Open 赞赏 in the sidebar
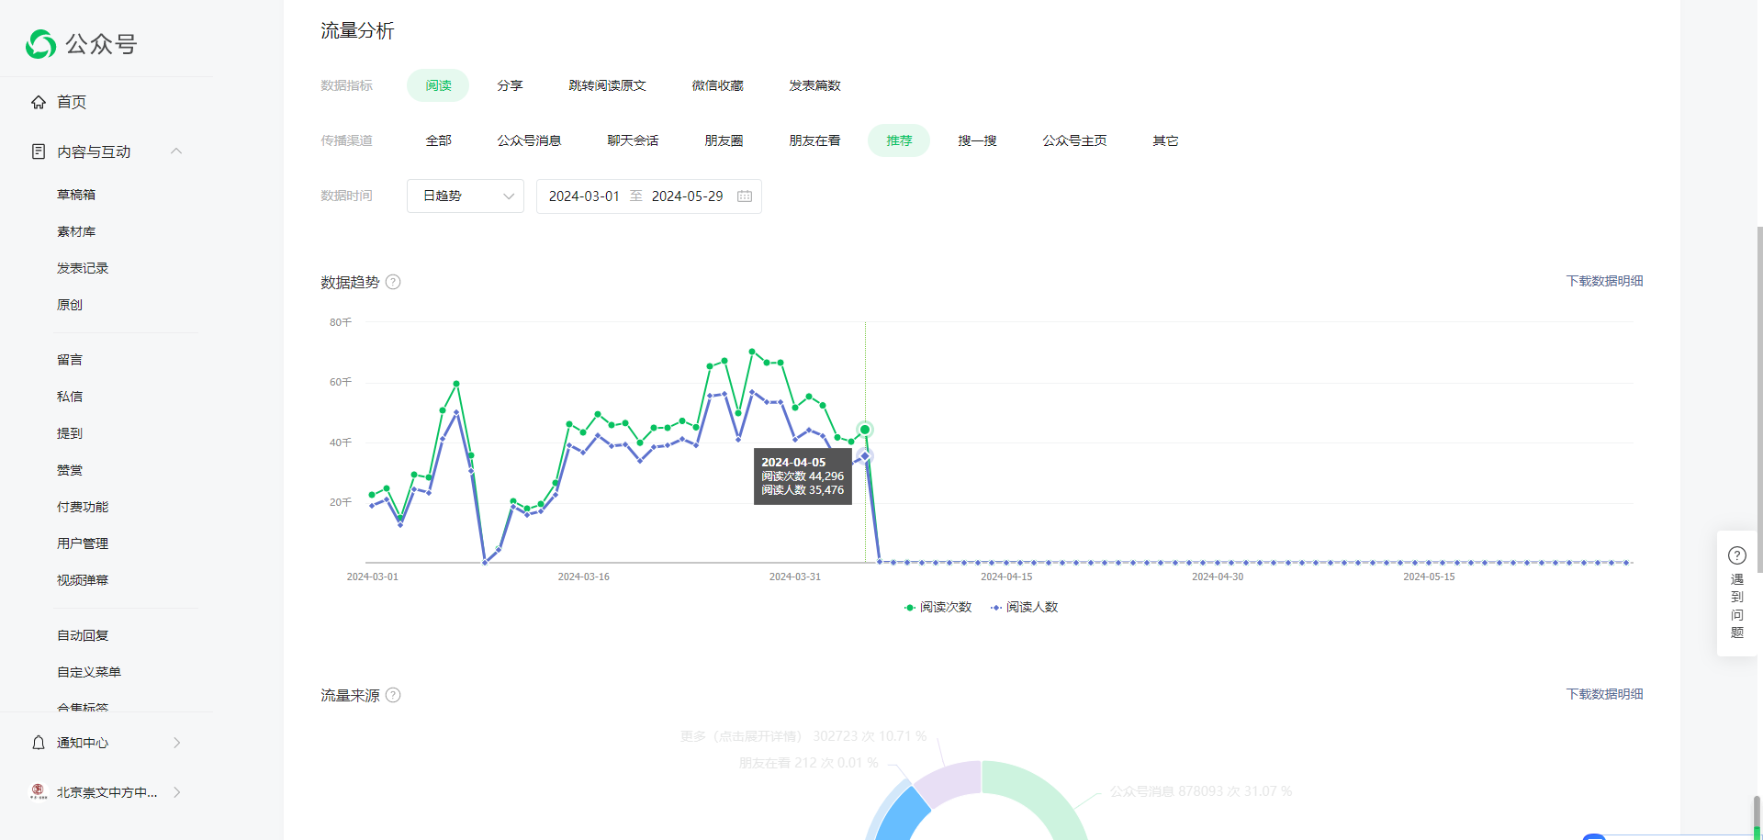The height and width of the screenshot is (840, 1763). coord(70,470)
